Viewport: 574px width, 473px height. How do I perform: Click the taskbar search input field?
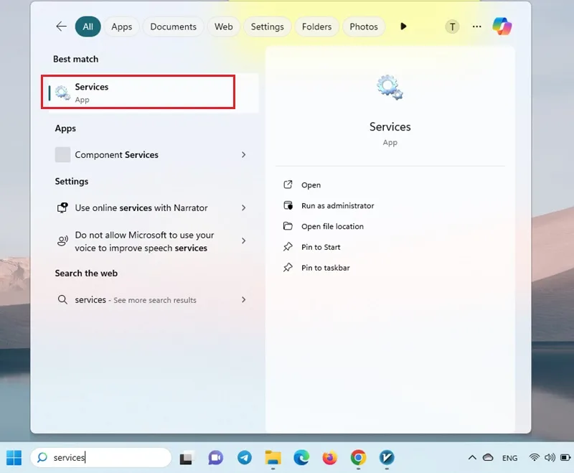[x=101, y=458]
